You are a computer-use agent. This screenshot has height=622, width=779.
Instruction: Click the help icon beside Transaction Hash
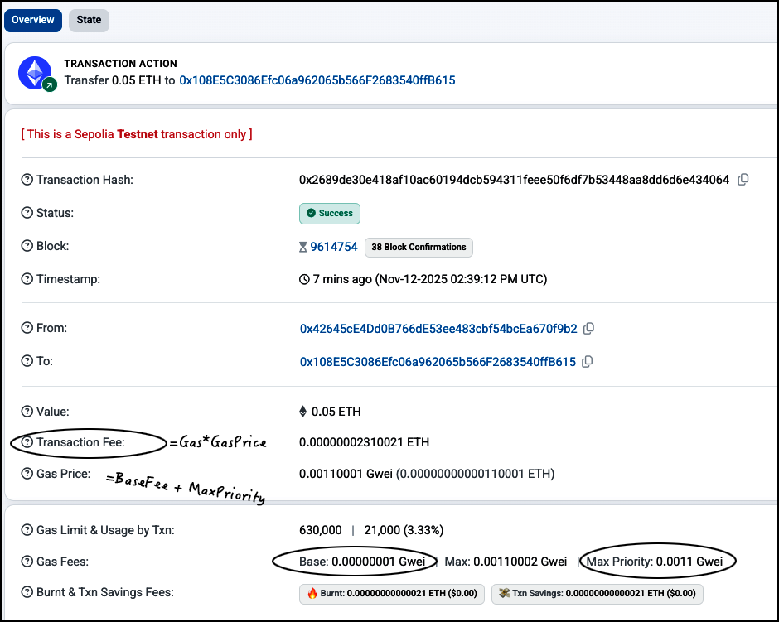(x=27, y=180)
